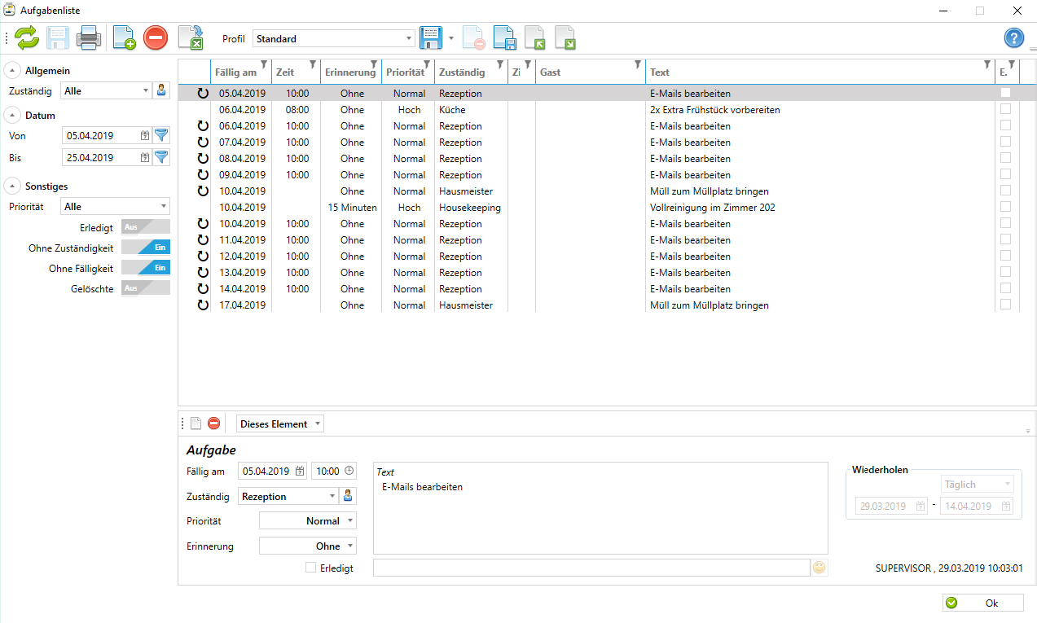The image size is (1037, 623).
Task: Add a new task via the large document-plus icon
Action: click(x=124, y=38)
